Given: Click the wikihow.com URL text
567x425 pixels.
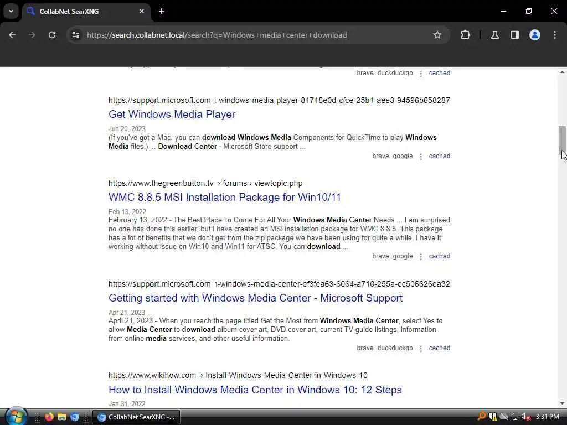Looking at the screenshot, I should (x=238, y=376).
